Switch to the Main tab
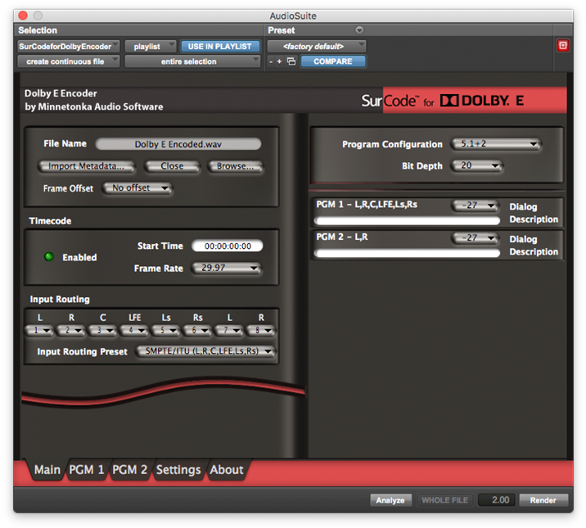Screen dimensions: 586x528 coord(47,470)
